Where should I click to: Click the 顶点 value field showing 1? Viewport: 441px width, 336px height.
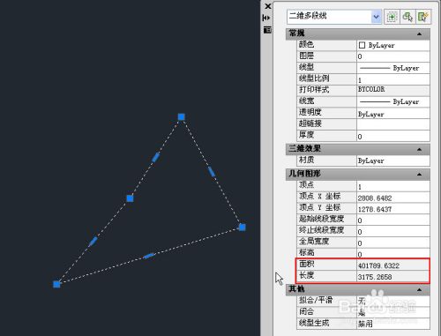pyautogui.click(x=393, y=186)
